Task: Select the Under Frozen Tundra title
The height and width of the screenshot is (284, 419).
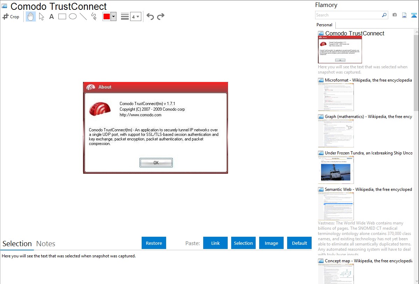Action: 369,153
